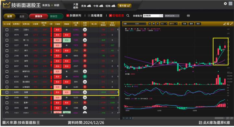Click the 中無 mid-term cloud icon
This screenshot has height=127, width=234.
[x=101, y=6]
